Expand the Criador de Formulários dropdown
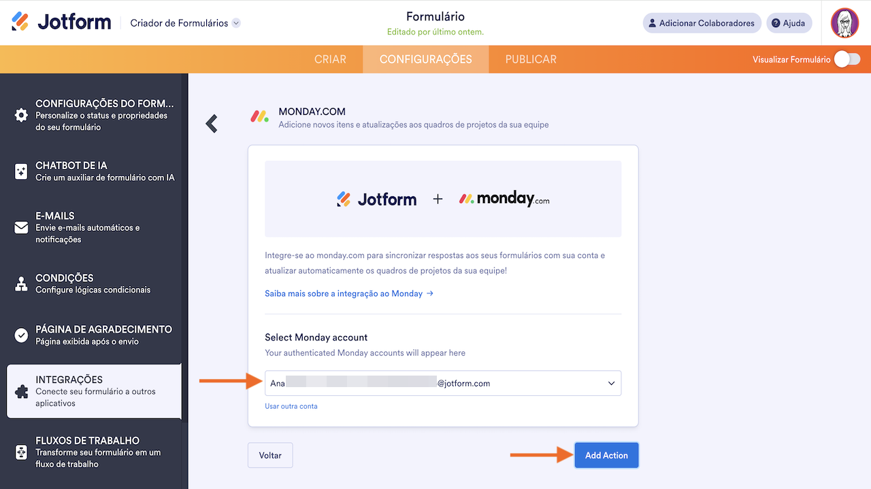The width and height of the screenshot is (871, 489). pyautogui.click(x=236, y=23)
